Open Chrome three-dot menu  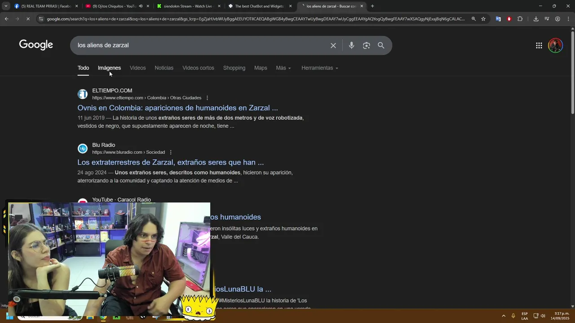(568, 19)
